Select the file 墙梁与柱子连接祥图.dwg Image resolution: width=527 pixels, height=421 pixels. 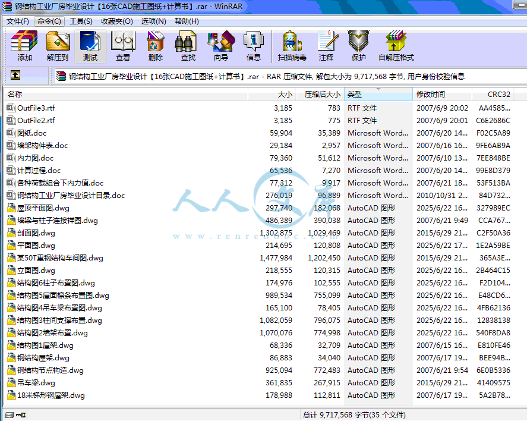(x=58, y=220)
